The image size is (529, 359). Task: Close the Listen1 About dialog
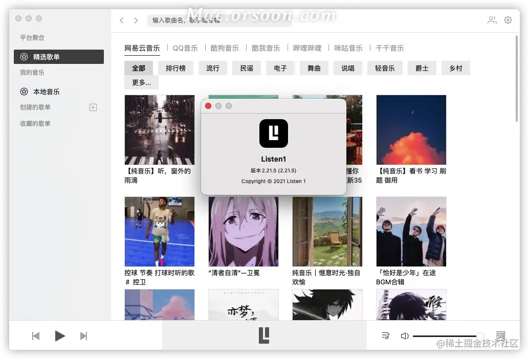(x=208, y=106)
